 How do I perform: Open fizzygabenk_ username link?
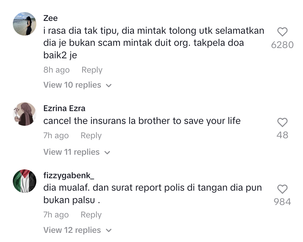[x=69, y=175]
